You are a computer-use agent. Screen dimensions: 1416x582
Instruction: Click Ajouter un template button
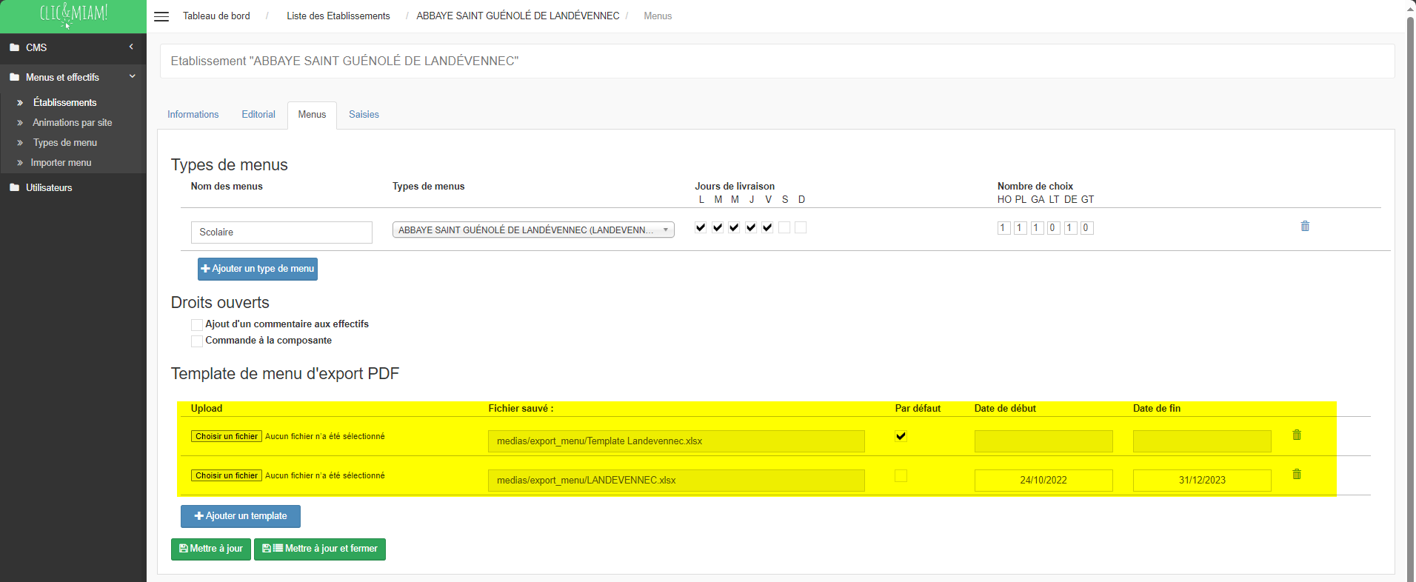[241, 516]
